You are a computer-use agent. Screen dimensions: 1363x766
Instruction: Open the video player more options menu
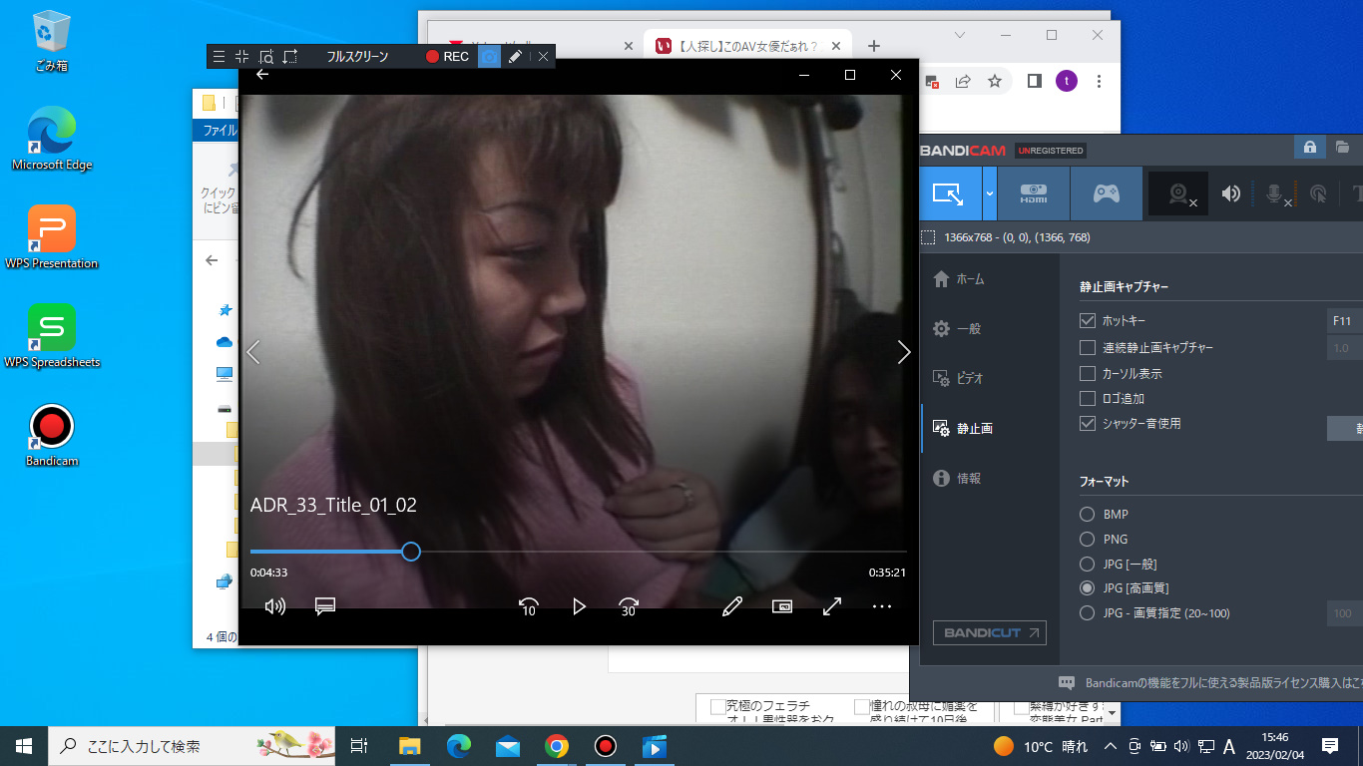[882, 606]
